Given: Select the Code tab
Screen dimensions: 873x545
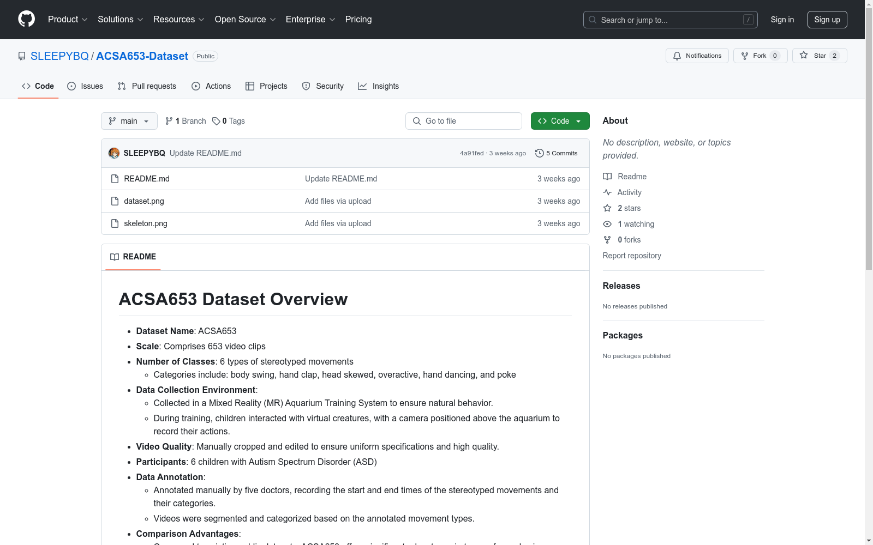Looking at the screenshot, I should [38, 86].
